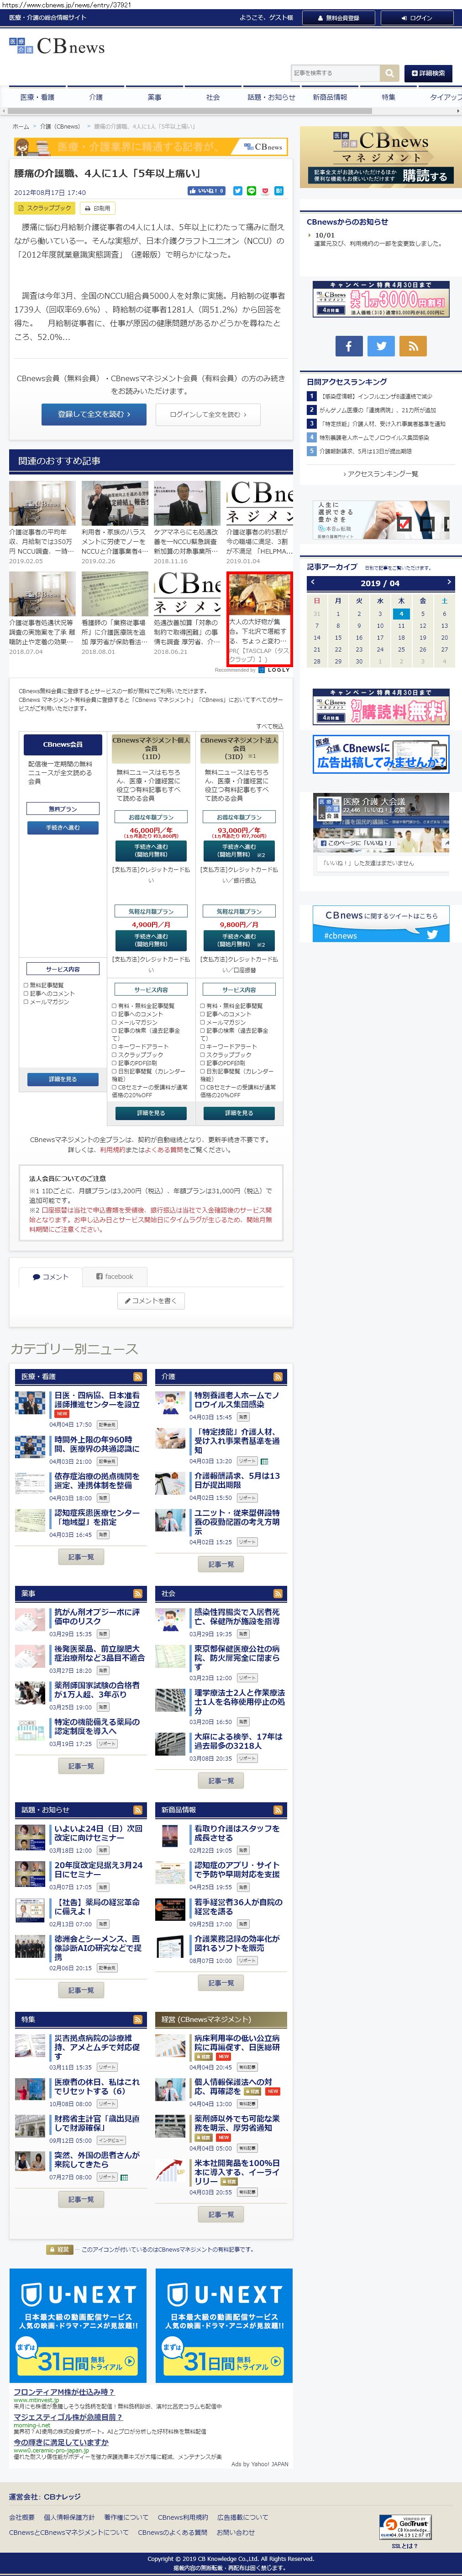The height and width of the screenshot is (2576, 462).
Task: Open the 薬事 nav menu item
Action: 155,98
